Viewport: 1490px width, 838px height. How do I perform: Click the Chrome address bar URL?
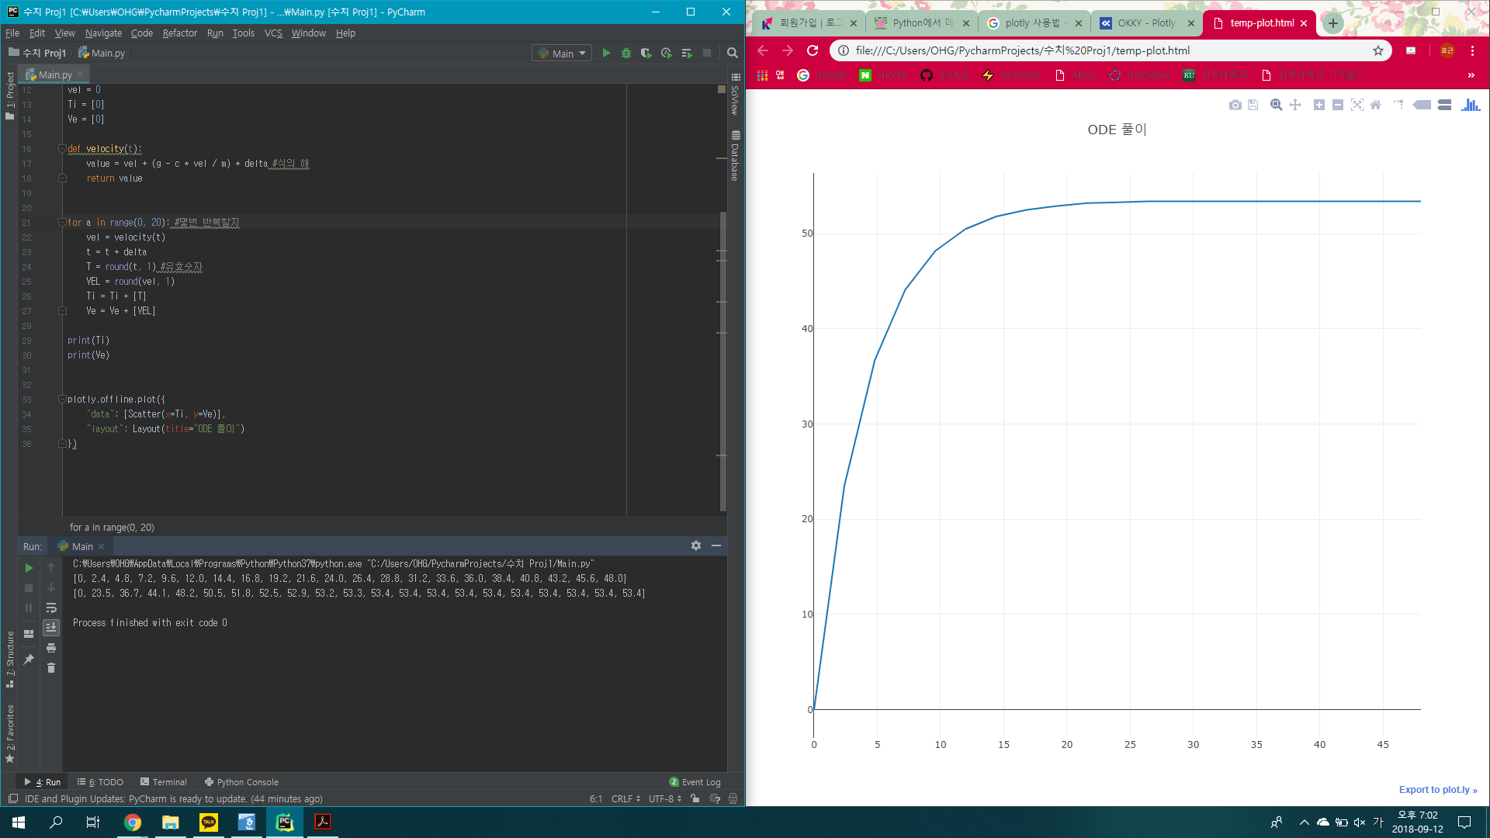pos(1023,50)
